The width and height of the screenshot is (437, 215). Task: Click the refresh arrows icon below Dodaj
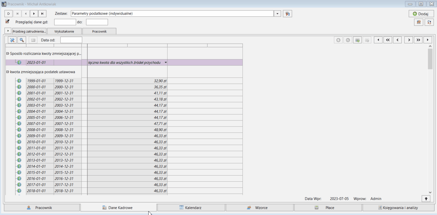pyautogui.click(x=429, y=22)
